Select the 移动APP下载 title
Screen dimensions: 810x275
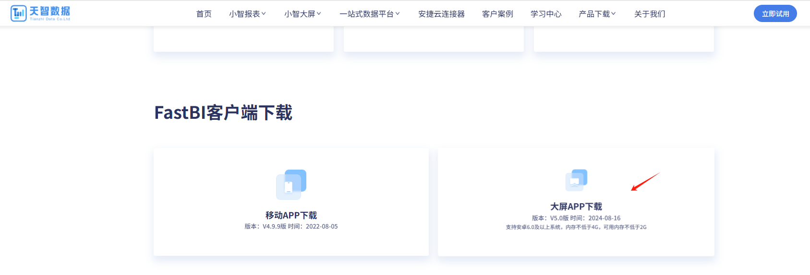[x=291, y=215]
